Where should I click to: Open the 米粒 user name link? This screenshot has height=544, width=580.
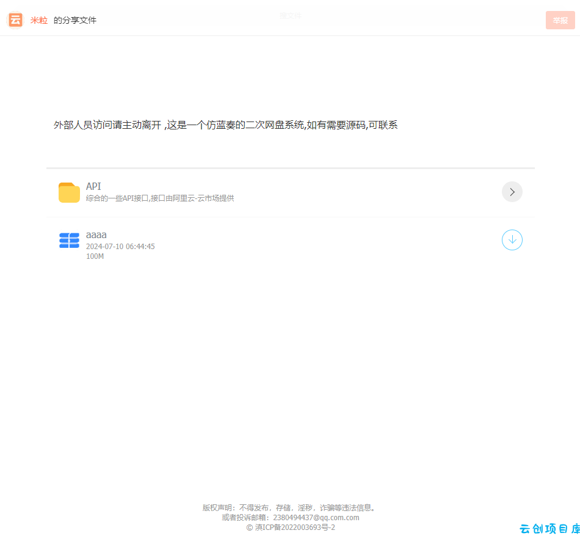pyautogui.click(x=39, y=20)
